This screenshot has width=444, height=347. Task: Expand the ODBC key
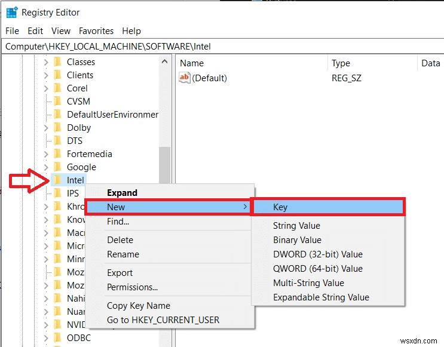click(46, 337)
